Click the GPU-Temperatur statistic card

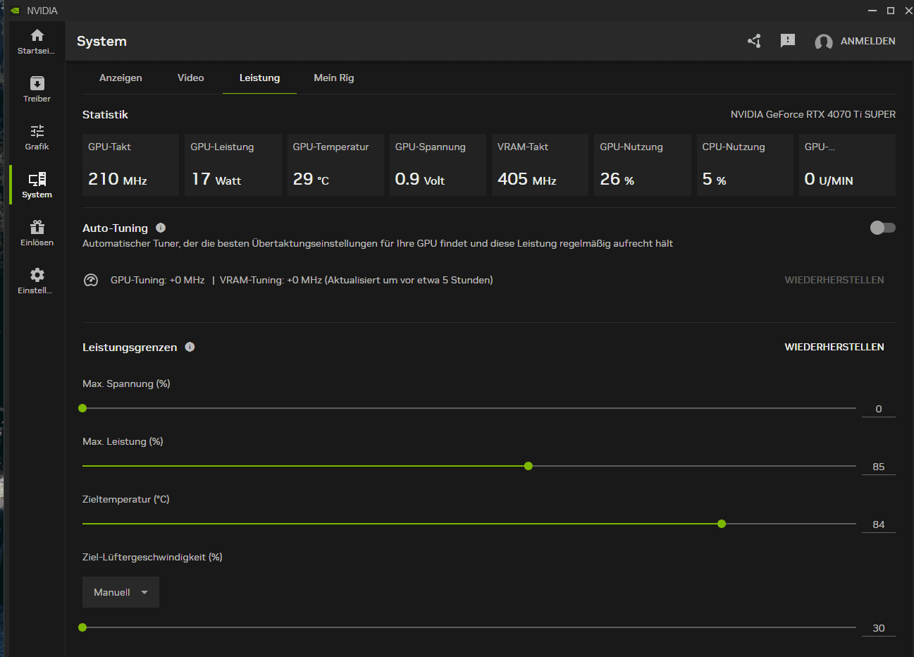(x=335, y=165)
